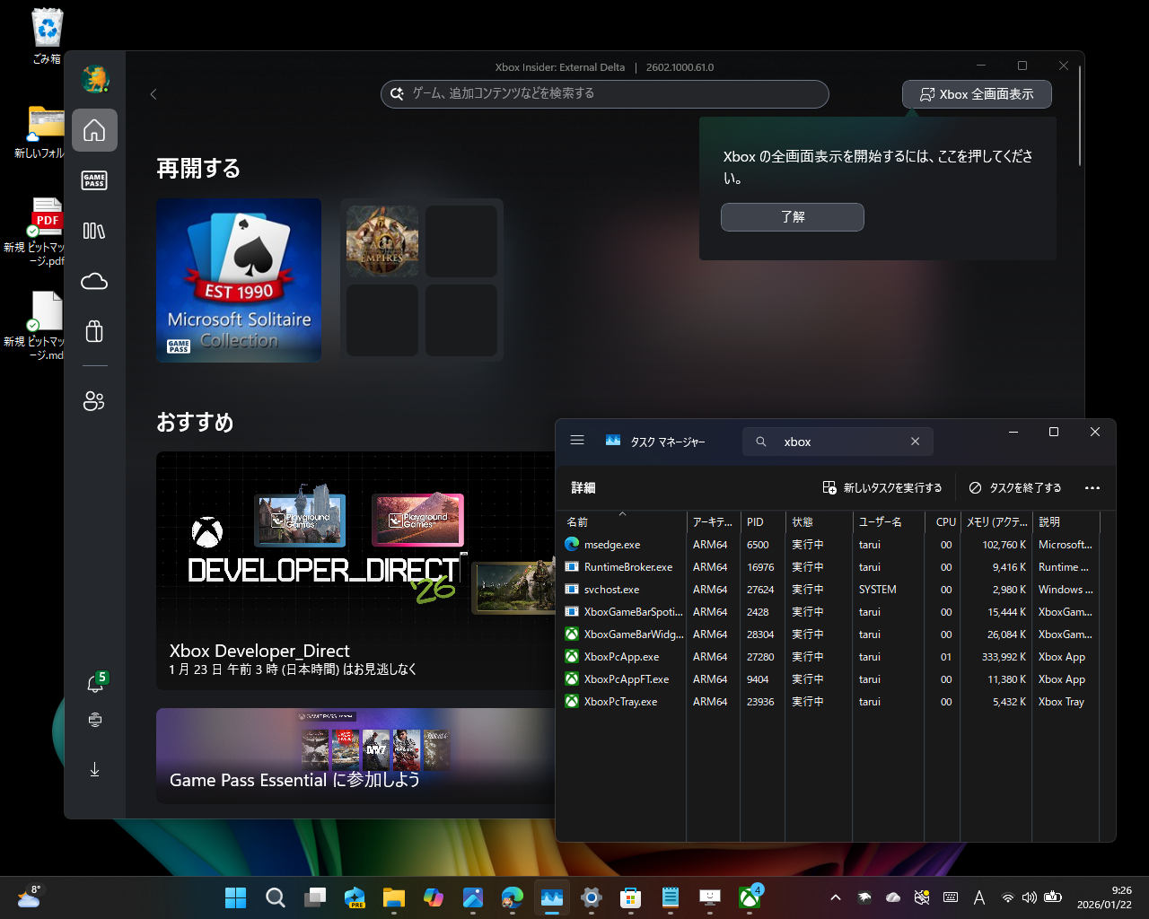Open the Settings gear on the taskbar
Image resolution: width=1149 pixels, height=919 pixels.
point(592,897)
